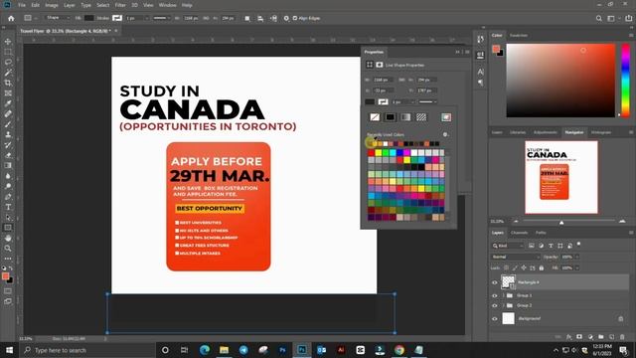Open swatch picker gear menu
Image resolution: width=636 pixels, height=358 pixels.
point(445,135)
